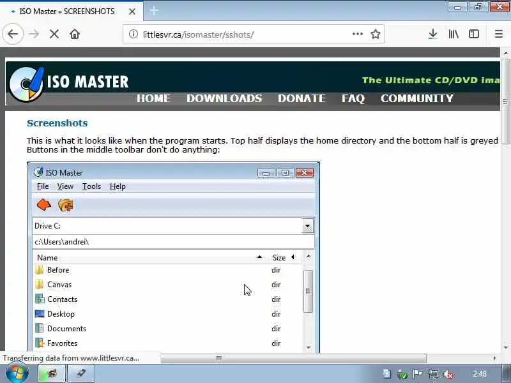Click the muted volume tray icon

[x=449, y=375]
